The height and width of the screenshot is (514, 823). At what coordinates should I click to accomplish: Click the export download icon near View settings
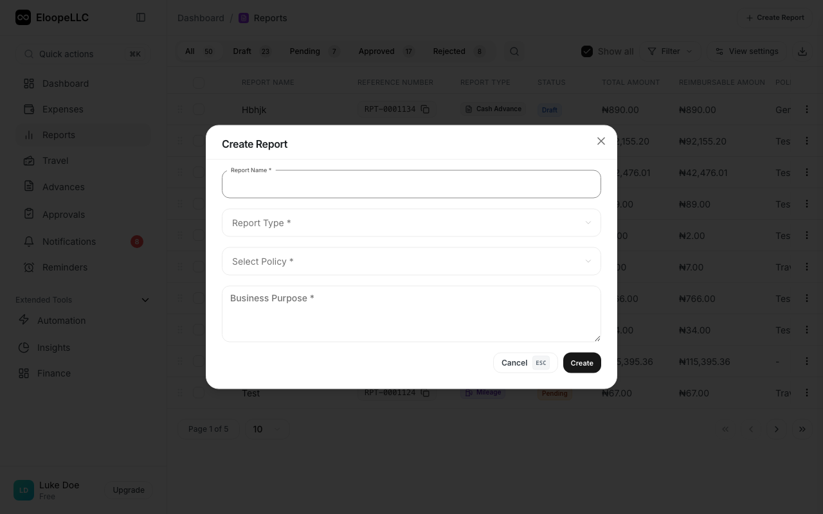coord(802,51)
